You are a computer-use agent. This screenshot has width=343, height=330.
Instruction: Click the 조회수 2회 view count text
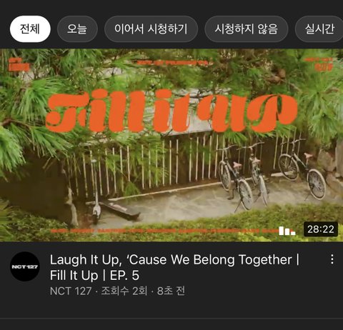[124, 291]
